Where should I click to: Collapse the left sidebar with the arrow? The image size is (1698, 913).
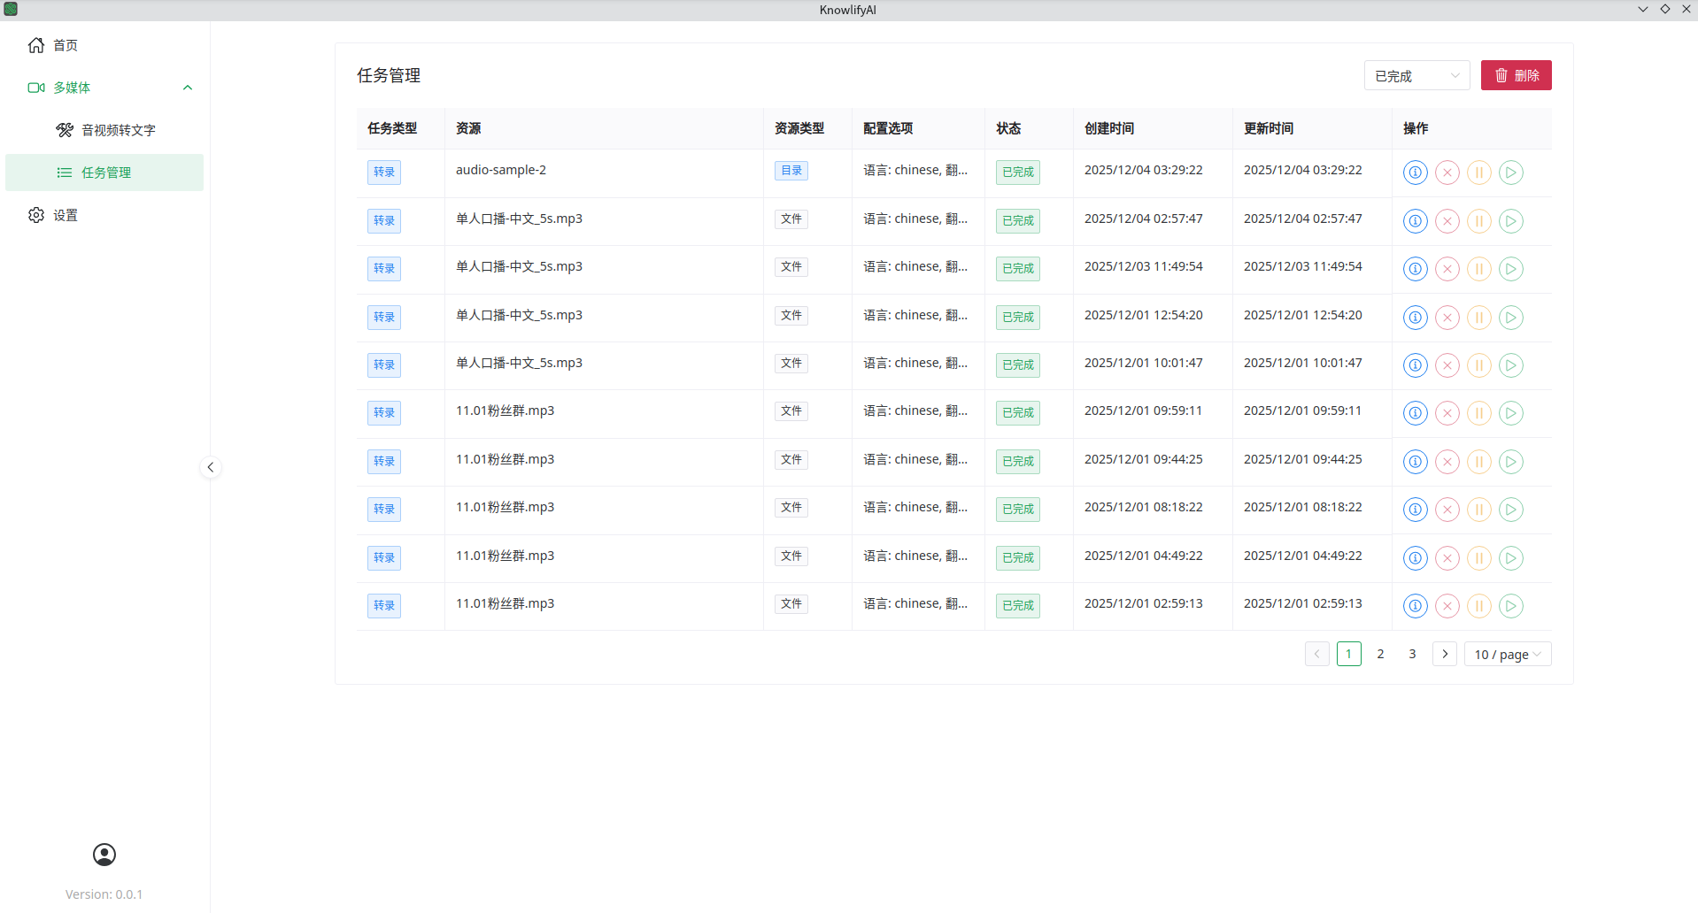point(211,467)
